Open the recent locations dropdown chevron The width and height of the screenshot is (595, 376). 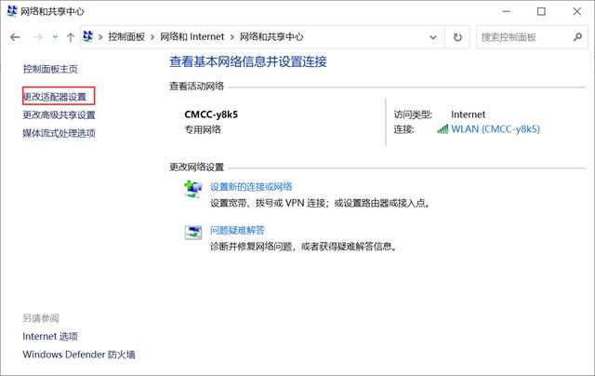[x=56, y=37]
